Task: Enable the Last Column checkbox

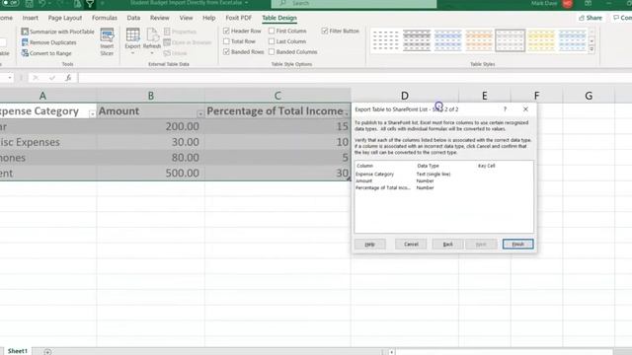Action: (272, 41)
